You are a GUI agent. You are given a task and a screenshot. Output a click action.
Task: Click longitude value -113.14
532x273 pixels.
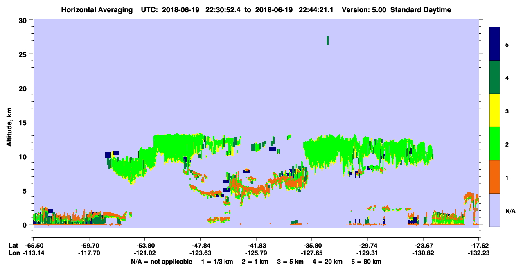pyautogui.click(x=33, y=253)
